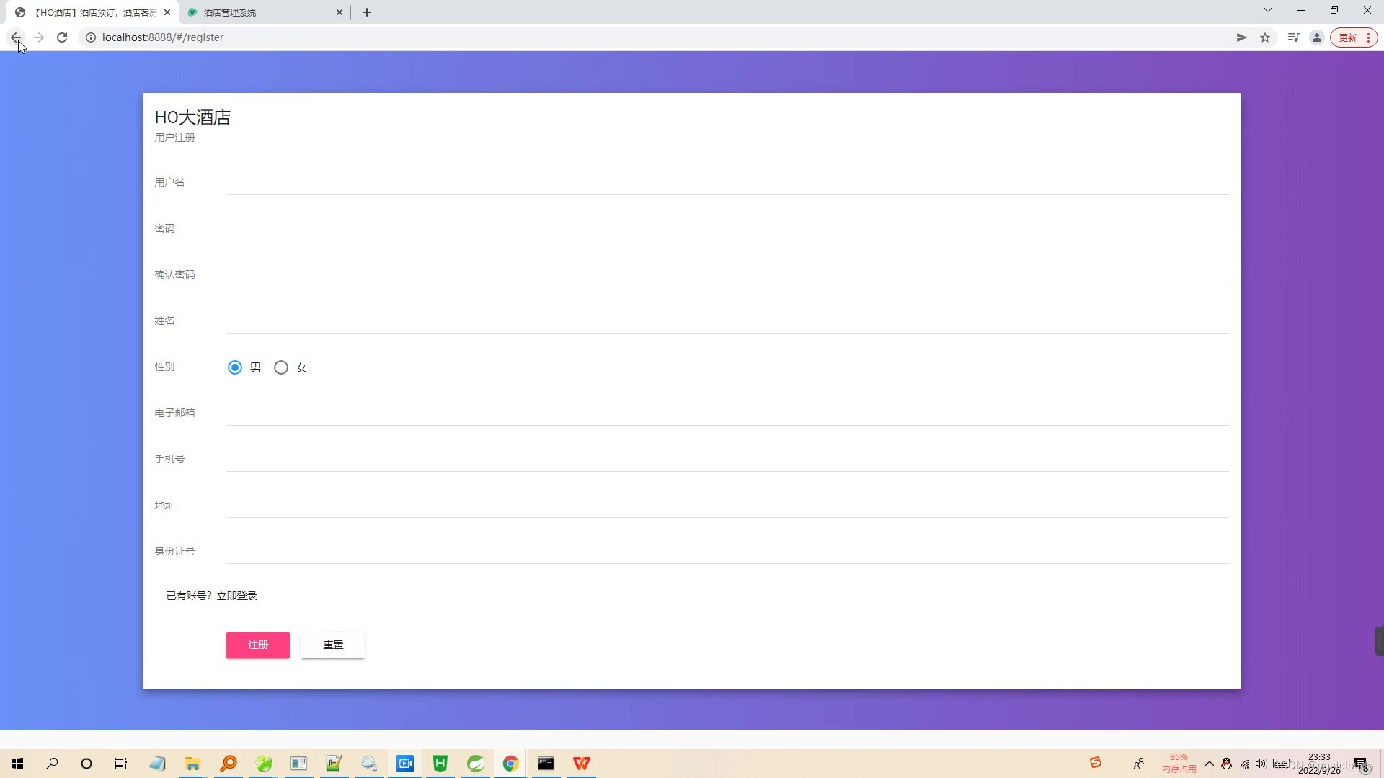Reload the page with refresh icon

(x=62, y=37)
